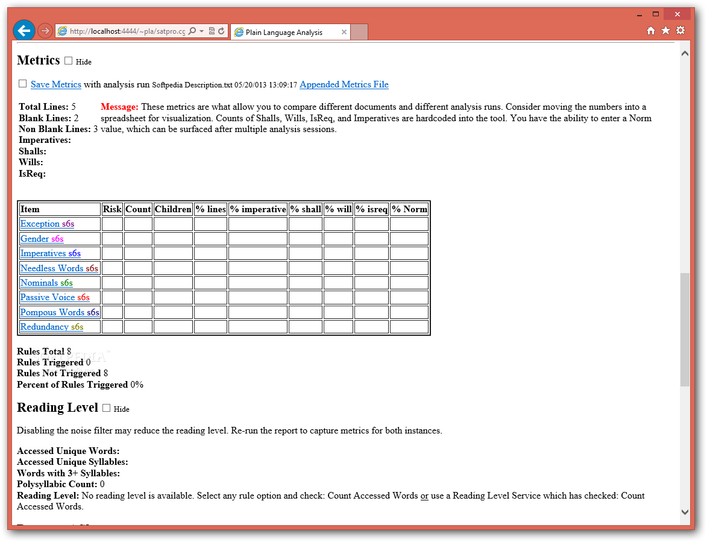Open the Imperatives s6s link
This screenshot has width=707, height=542.
pos(51,253)
